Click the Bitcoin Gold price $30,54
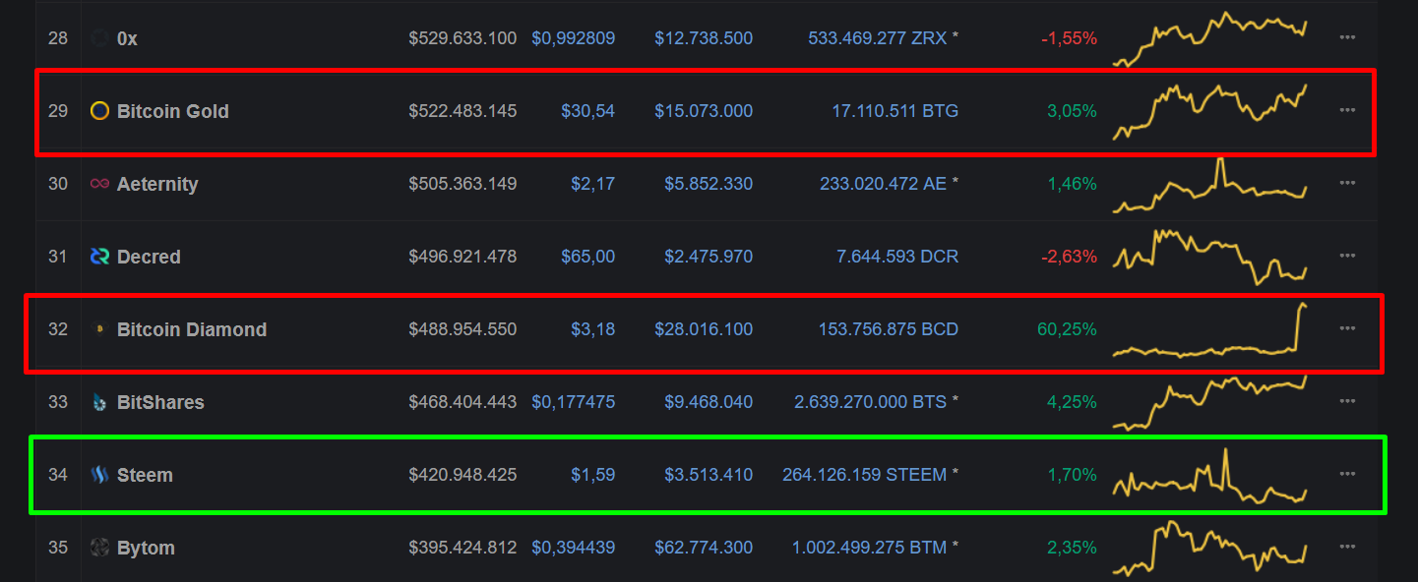The width and height of the screenshot is (1418, 582). coord(588,111)
